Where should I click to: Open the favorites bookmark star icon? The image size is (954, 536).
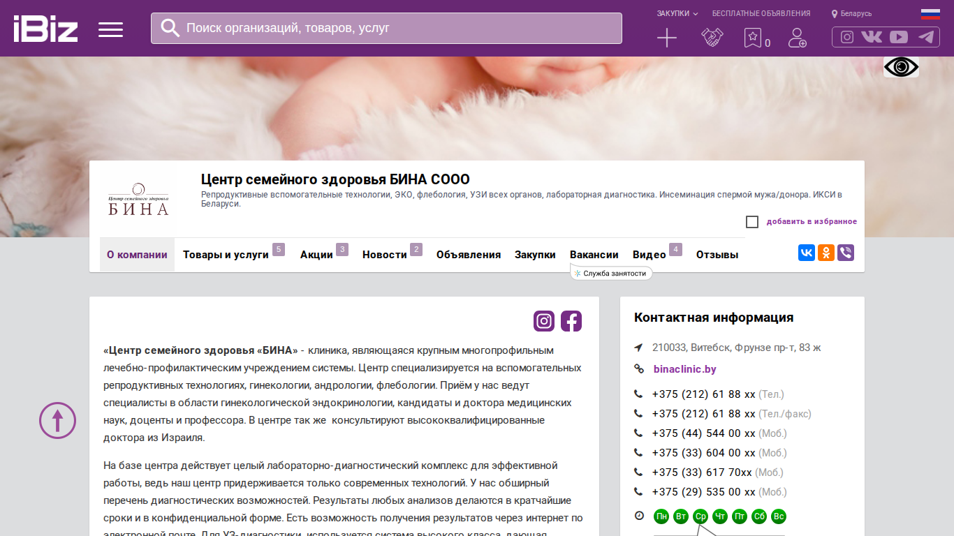click(x=752, y=38)
